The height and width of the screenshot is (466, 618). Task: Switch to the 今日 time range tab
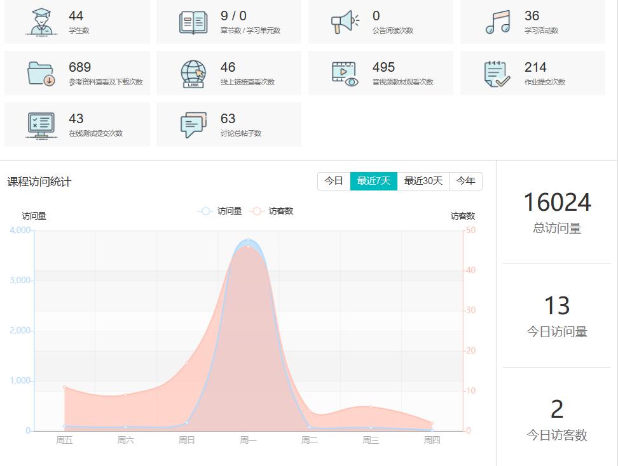click(334, 181)
